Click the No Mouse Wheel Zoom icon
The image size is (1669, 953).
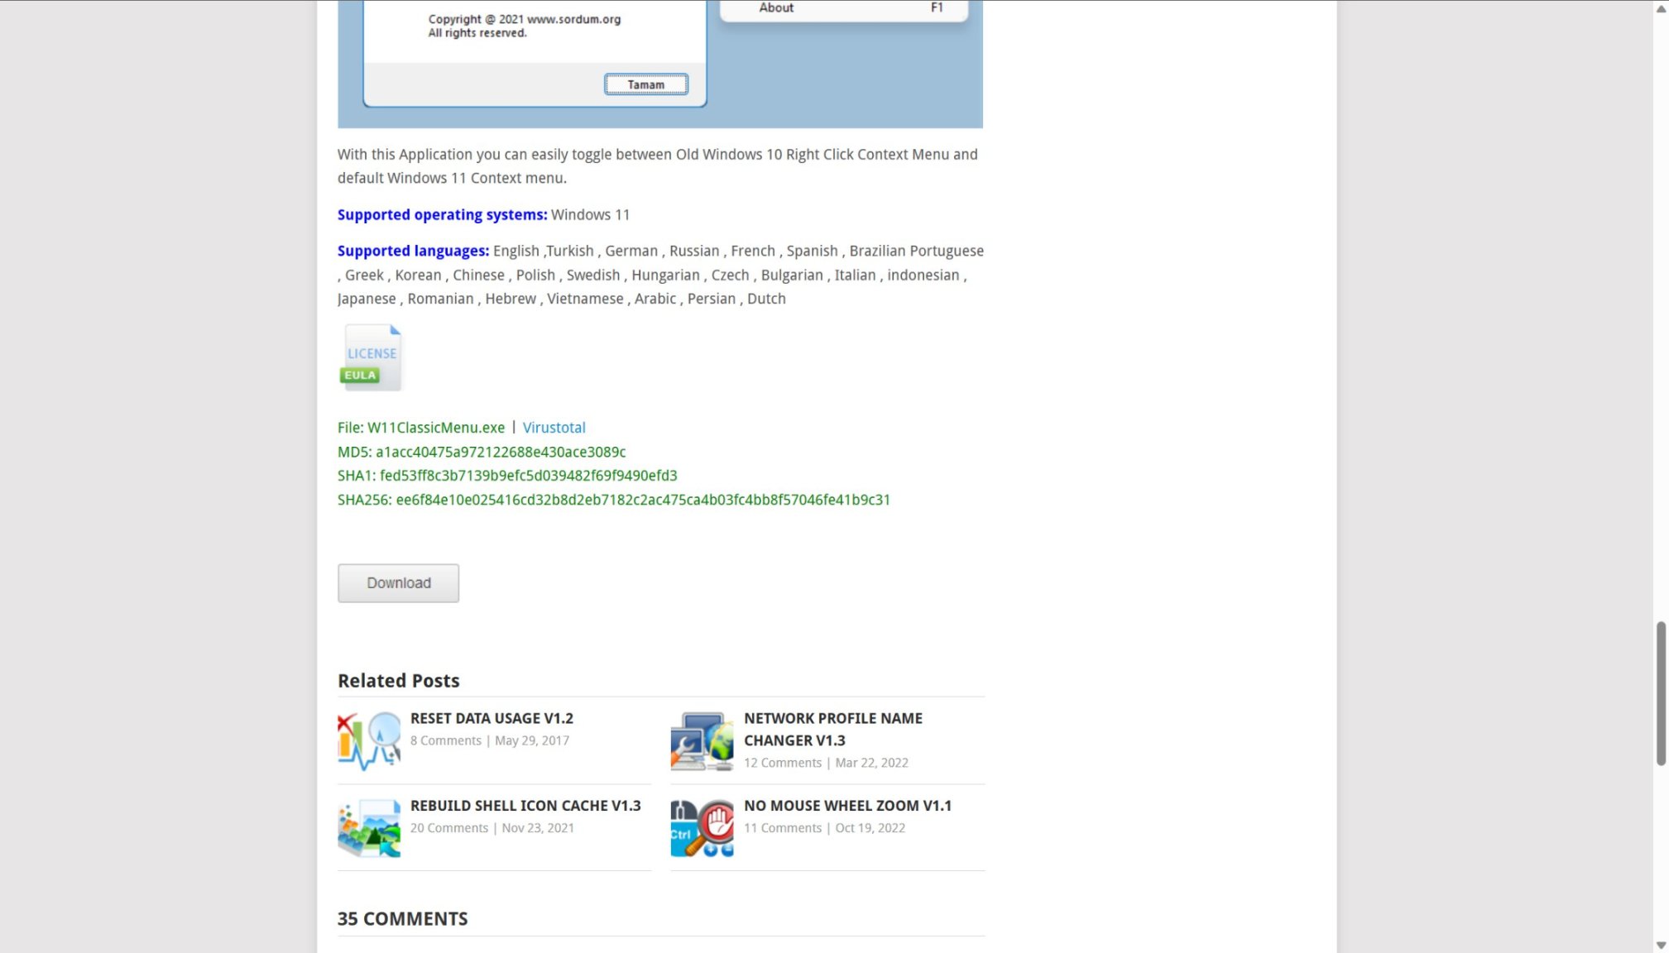[702, 827]
